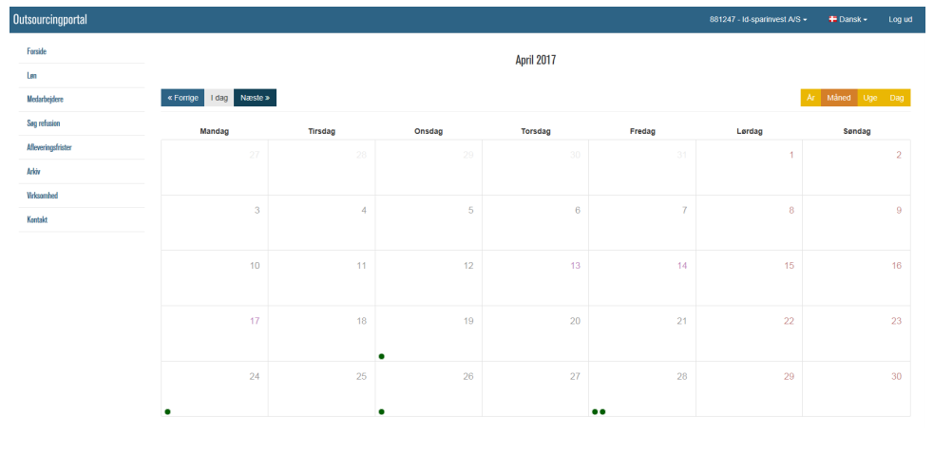Open Søg refusion in the sidebar
The height and width of the screenshot is (452, 934).
(x=44, y=123)
